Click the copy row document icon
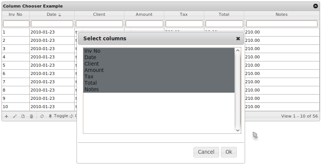The height and width of the screenshot is (165, 322). pyautogui.click(x=23, y=116)
